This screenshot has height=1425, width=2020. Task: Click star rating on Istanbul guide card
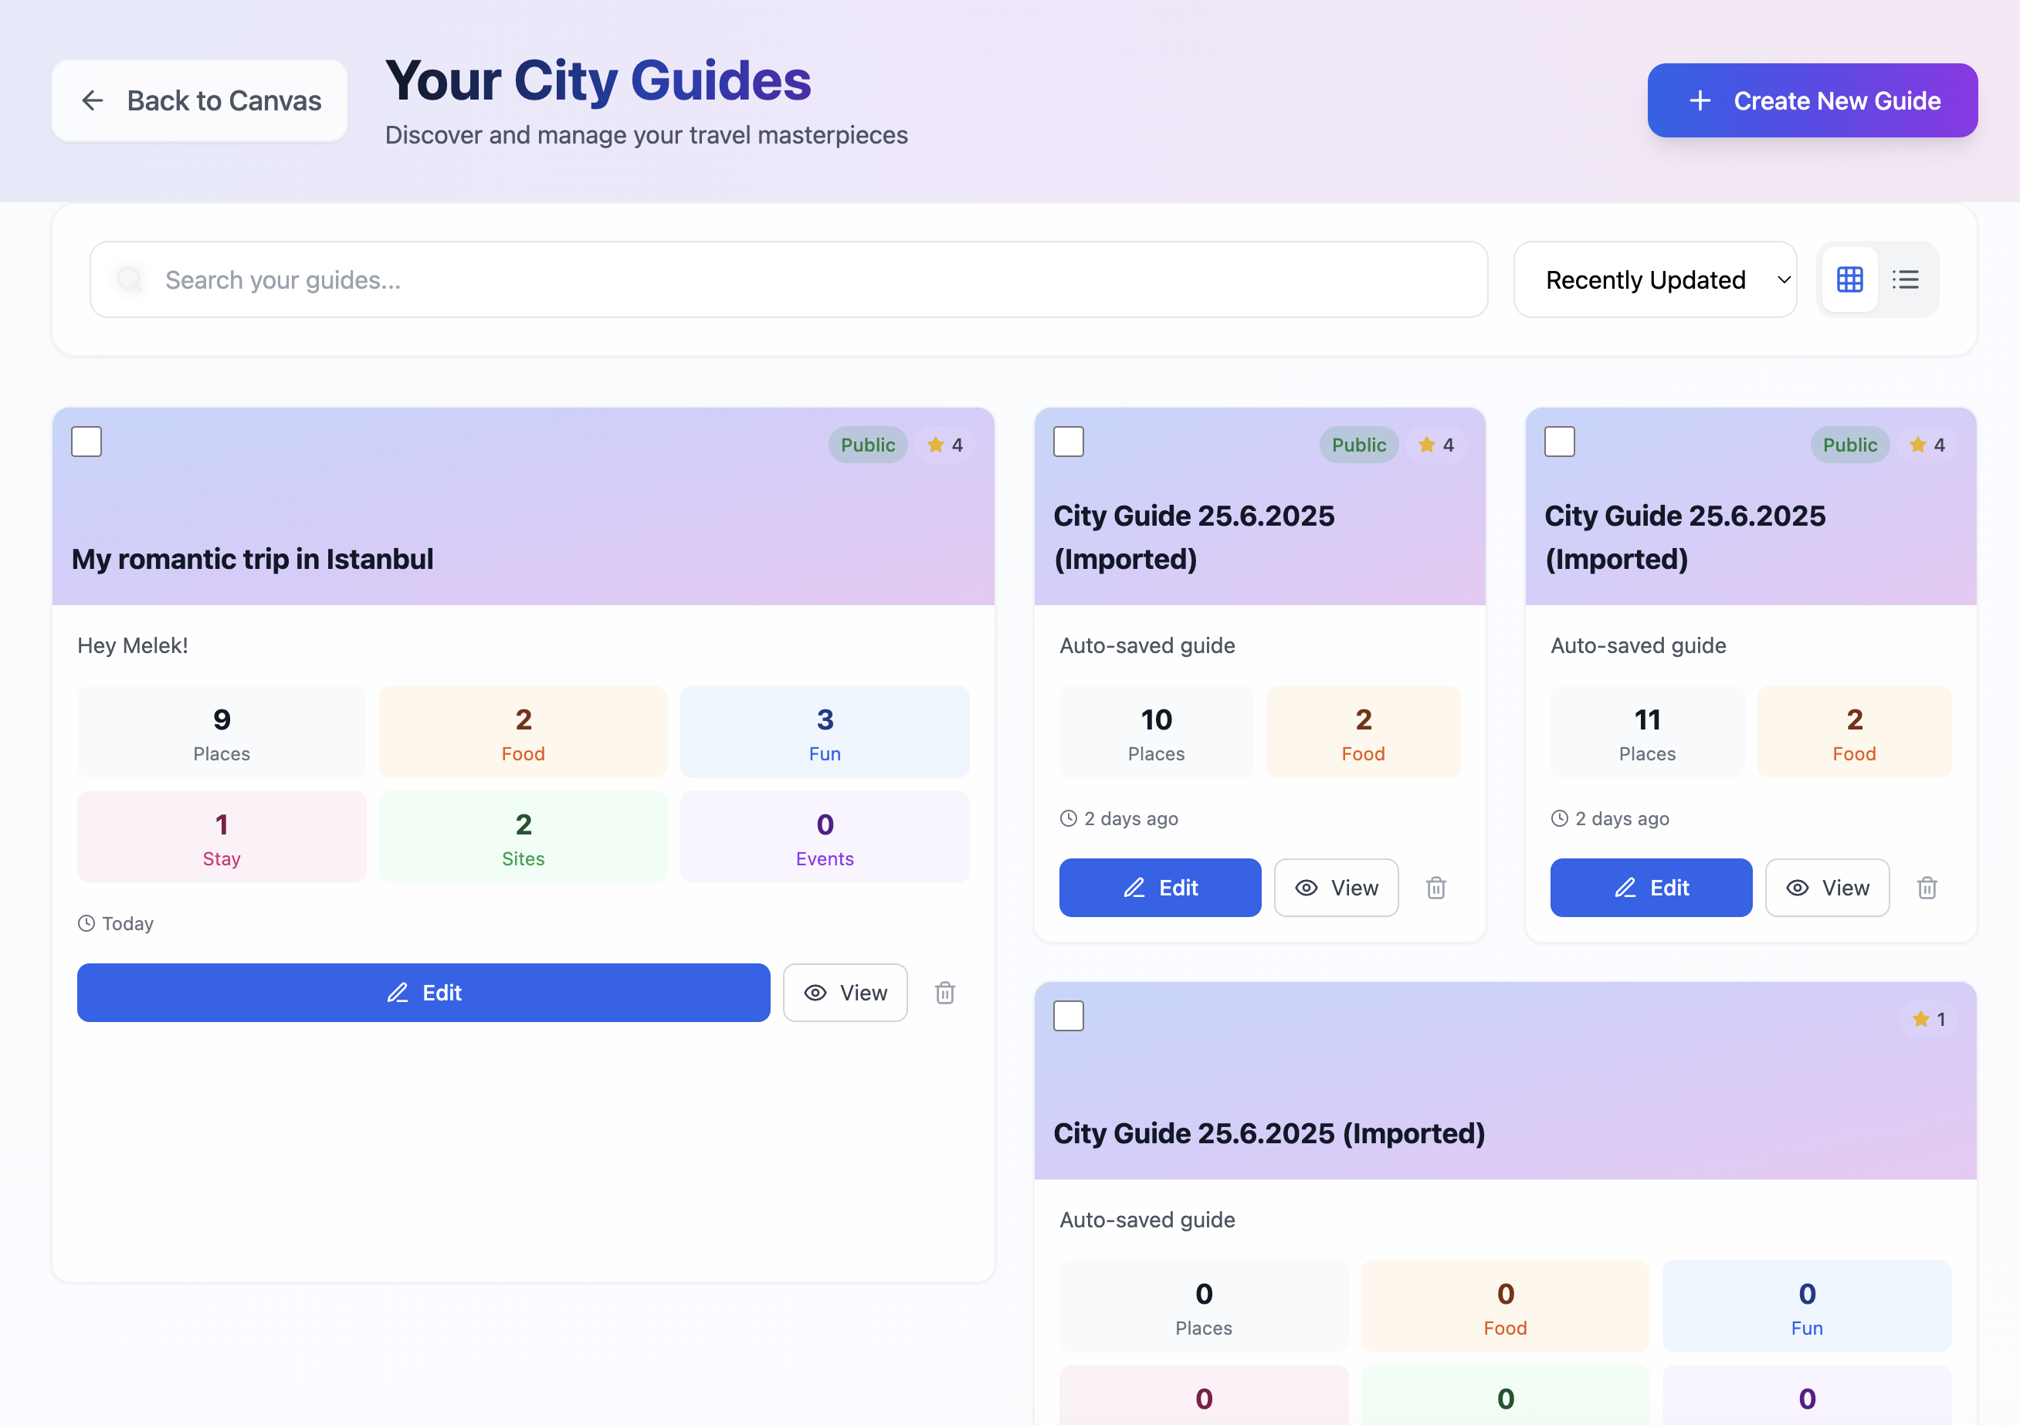[x=945, y=445]
